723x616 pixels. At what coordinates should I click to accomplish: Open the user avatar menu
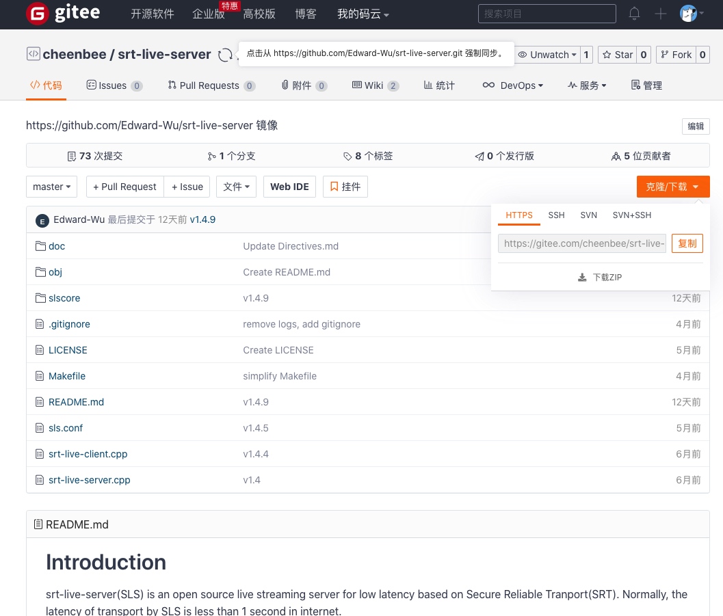pos(691,14)
